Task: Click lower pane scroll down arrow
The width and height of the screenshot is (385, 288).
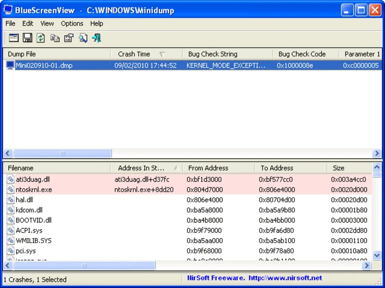Action: pos(377,255)
